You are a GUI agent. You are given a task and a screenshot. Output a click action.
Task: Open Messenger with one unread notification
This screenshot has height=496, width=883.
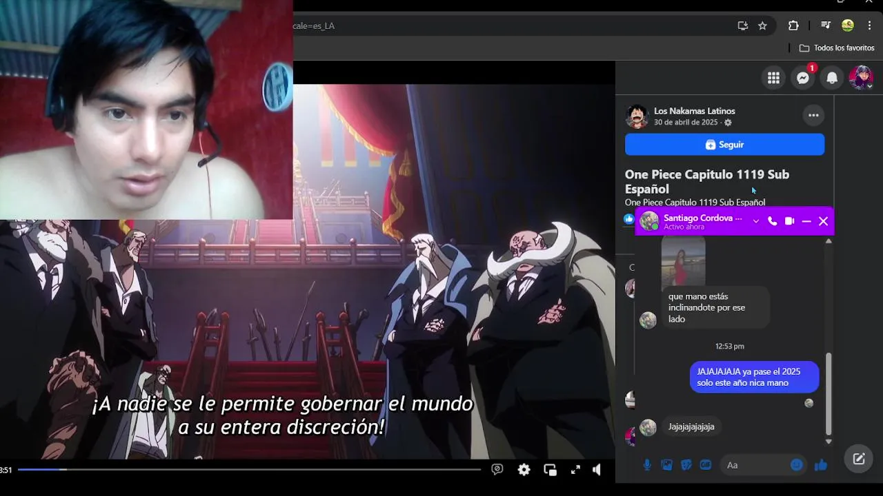pyautogui.click(x=803, y=78)
